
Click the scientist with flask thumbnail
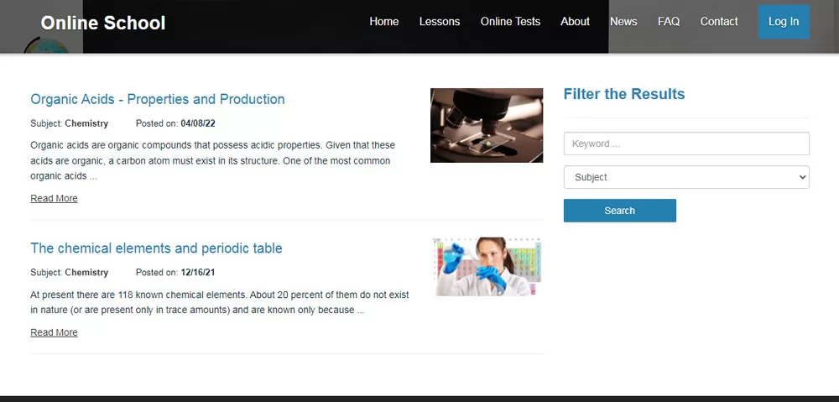487,267
